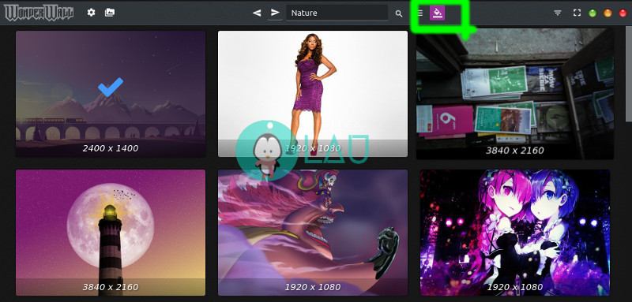The height and width of the screenshot is (302, 632).
Task: Toggle the purple color fill filter
Action: coord(437,13)
